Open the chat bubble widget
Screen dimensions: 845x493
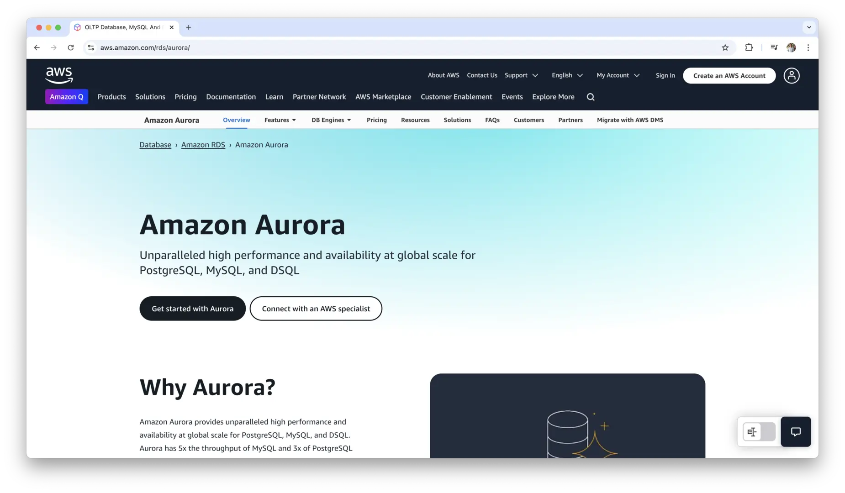point(795,432)
